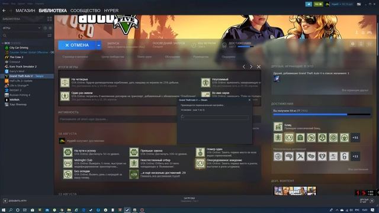Click Блиц achievement icon in sidebar
Image resolution: width=379 pixels, height=213 pixels.
tap(278, 127)
